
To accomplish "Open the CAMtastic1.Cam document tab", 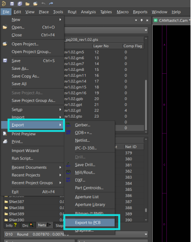I will point(172,21).
